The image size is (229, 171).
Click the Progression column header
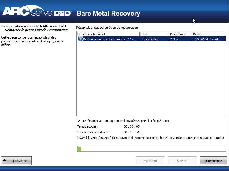(x=180, y=34)
